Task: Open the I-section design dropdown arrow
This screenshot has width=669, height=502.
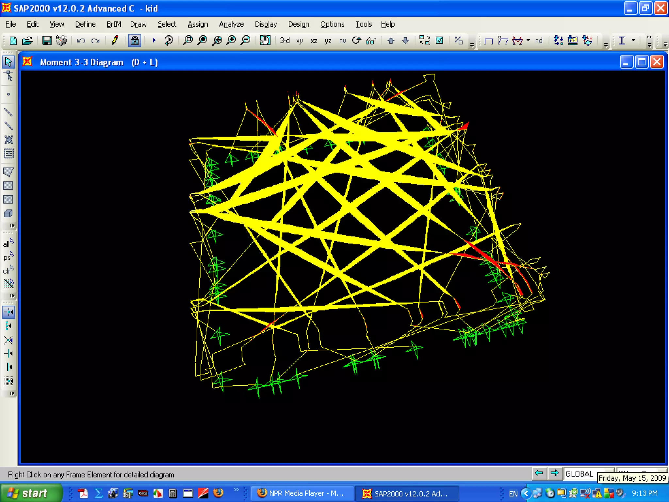Action: point(633,41)
